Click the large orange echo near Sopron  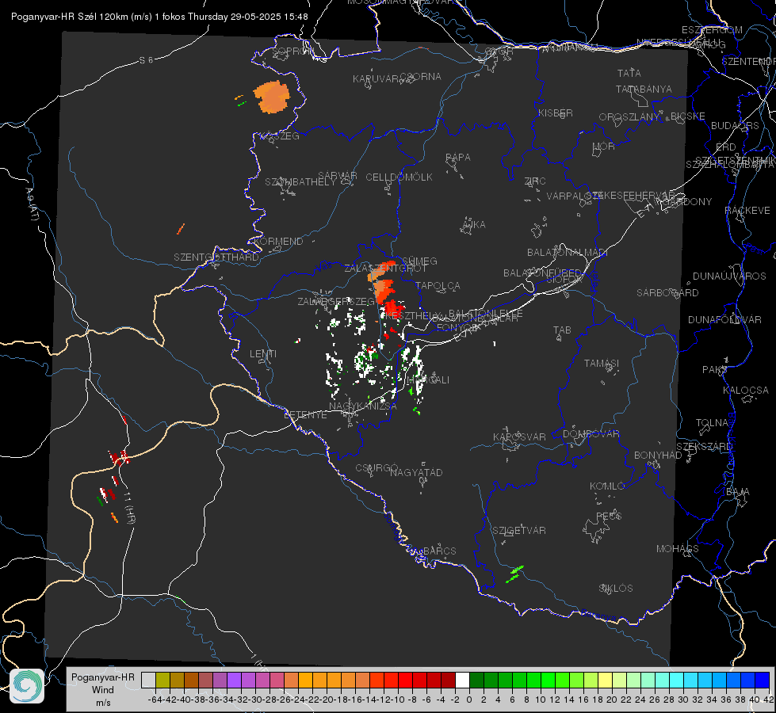271,97
